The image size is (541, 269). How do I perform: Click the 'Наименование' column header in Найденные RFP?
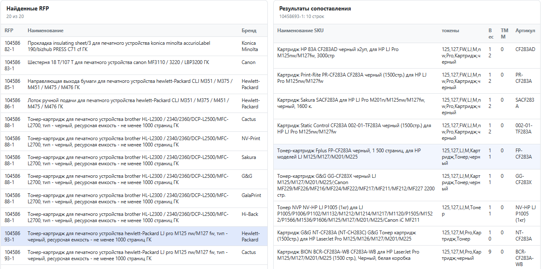(x=46, y=31)
